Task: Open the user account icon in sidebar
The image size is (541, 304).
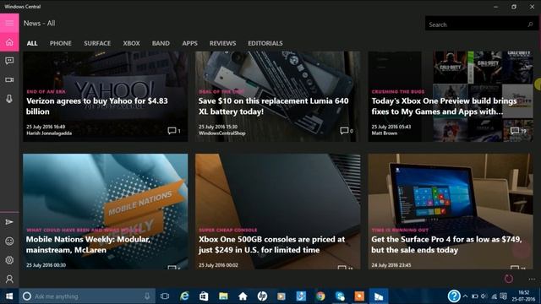Action: point(9,279)
